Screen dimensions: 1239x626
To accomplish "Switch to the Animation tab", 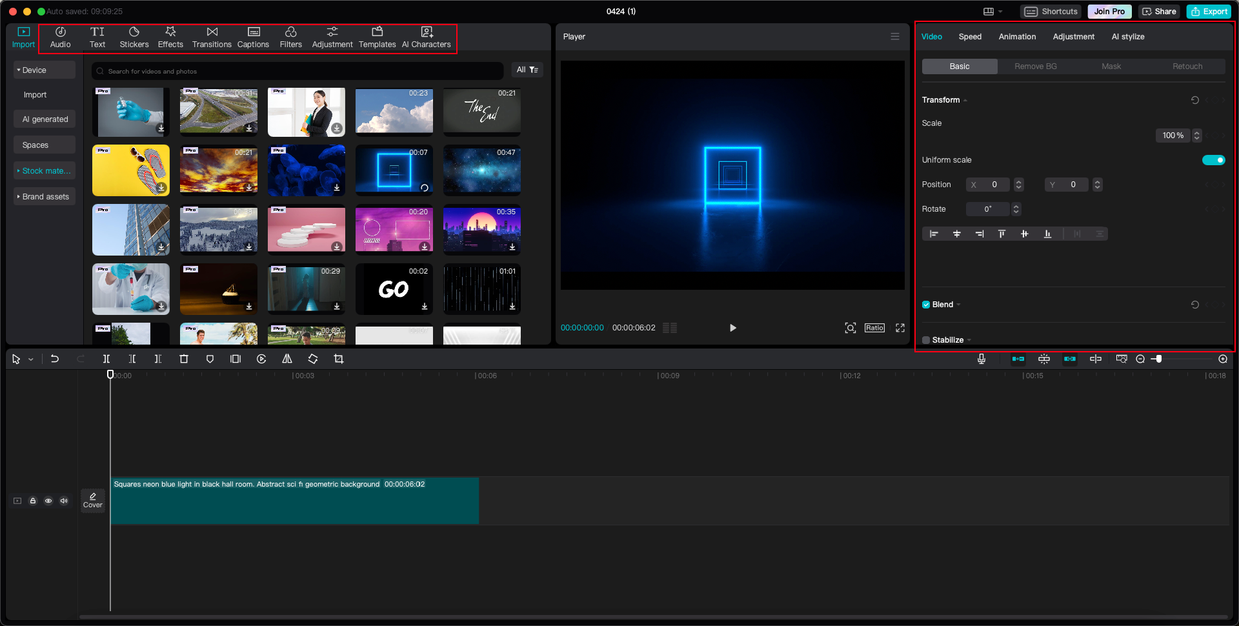I will pos(1017,37).
